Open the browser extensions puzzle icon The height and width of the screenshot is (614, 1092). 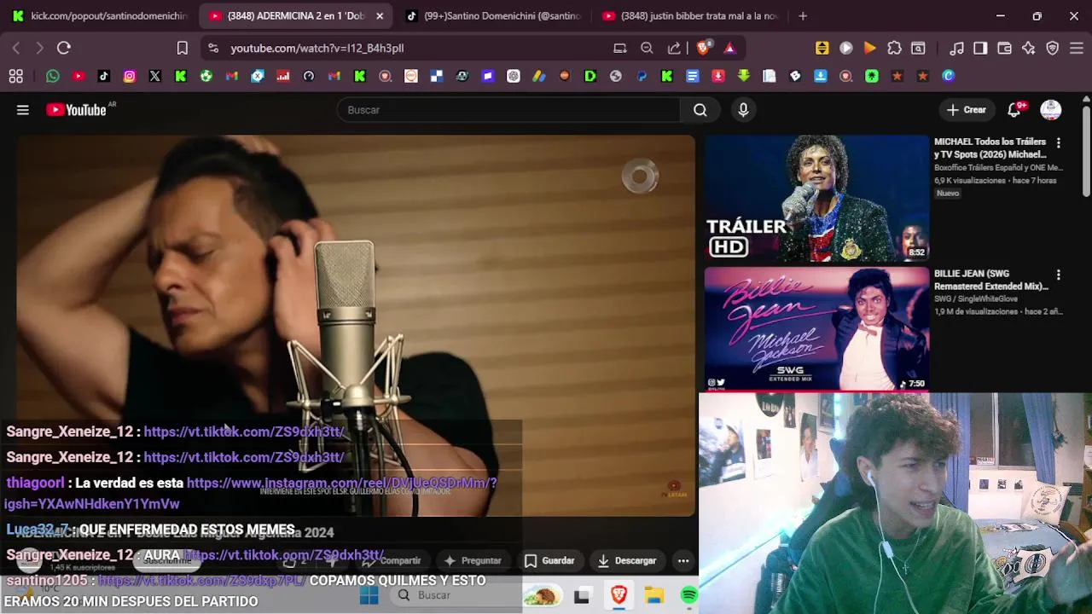pyautogui.click(x=894, y=48)
